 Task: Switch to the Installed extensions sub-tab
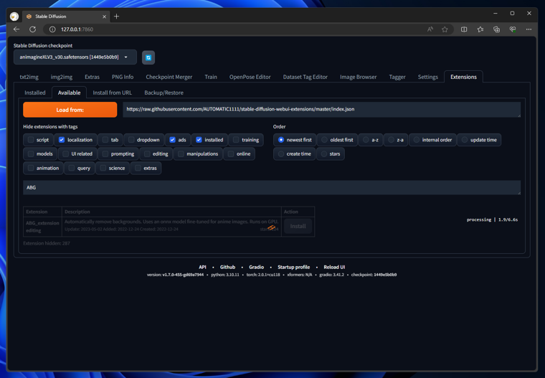(35, 93)
